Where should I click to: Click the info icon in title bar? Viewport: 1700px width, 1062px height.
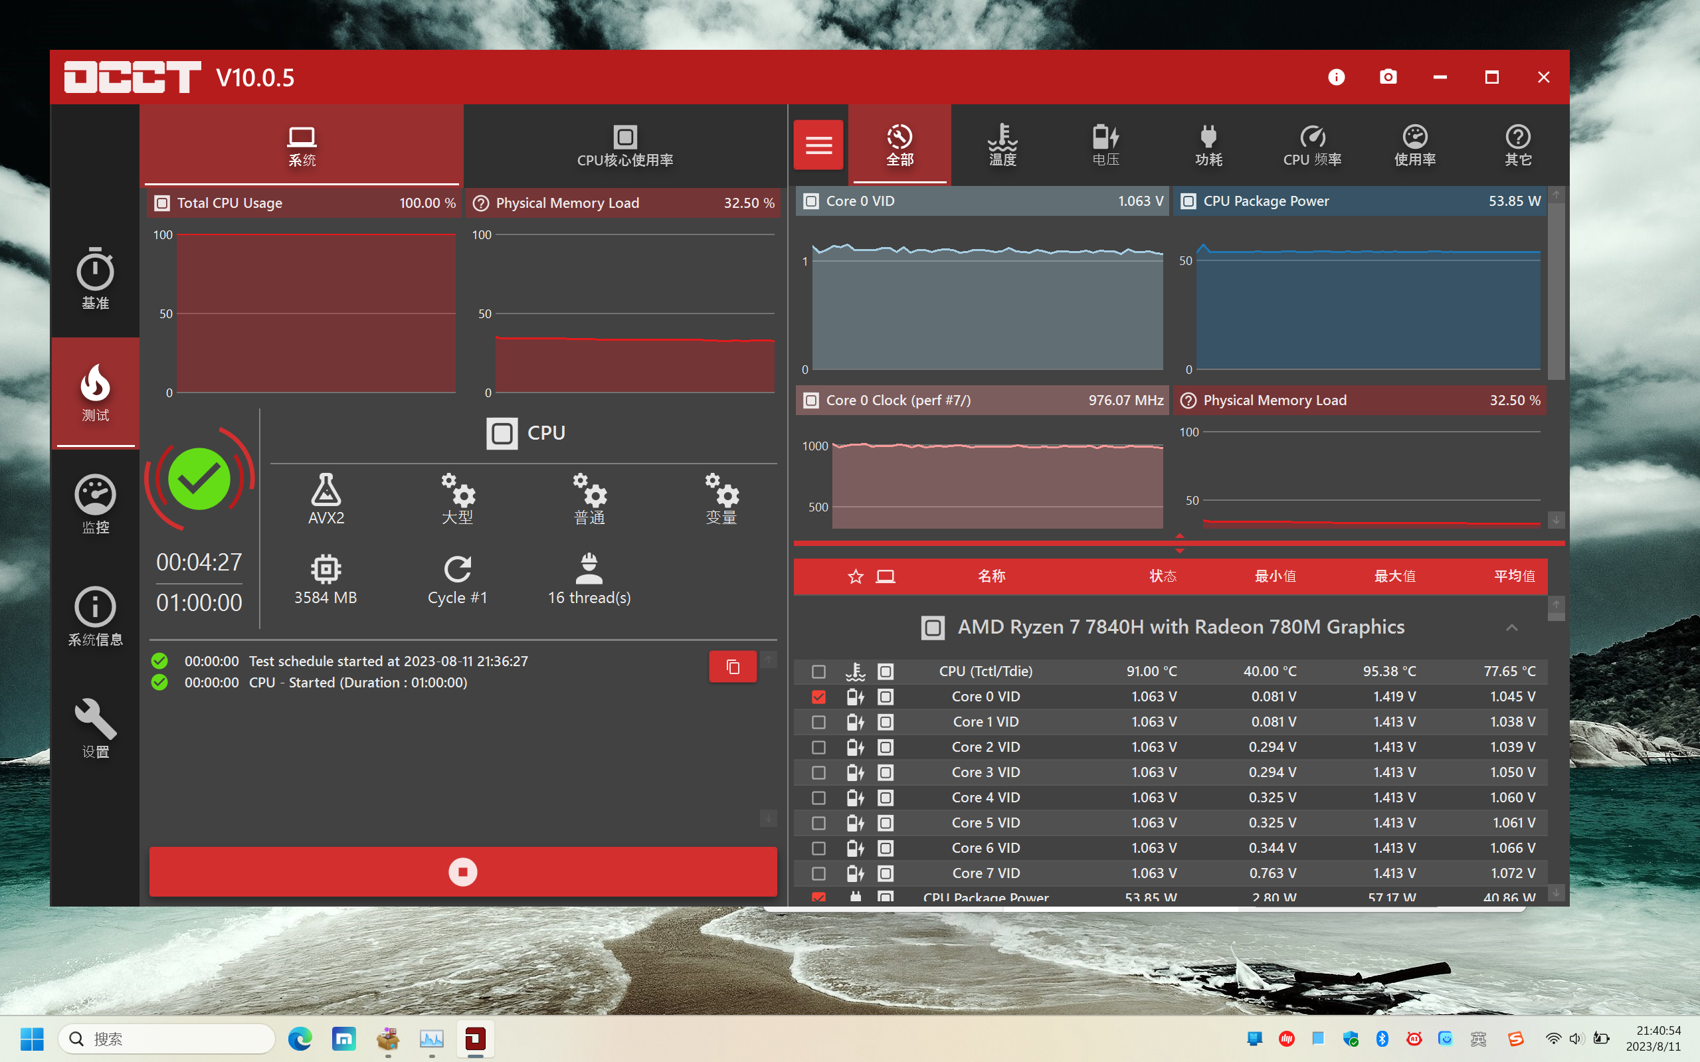coord(1336,76)
